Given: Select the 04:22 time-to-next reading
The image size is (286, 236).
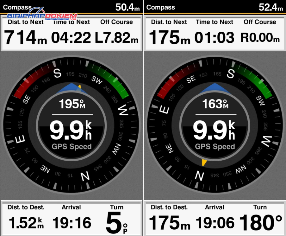Looking at the screenshot, I should coord(71,38).
